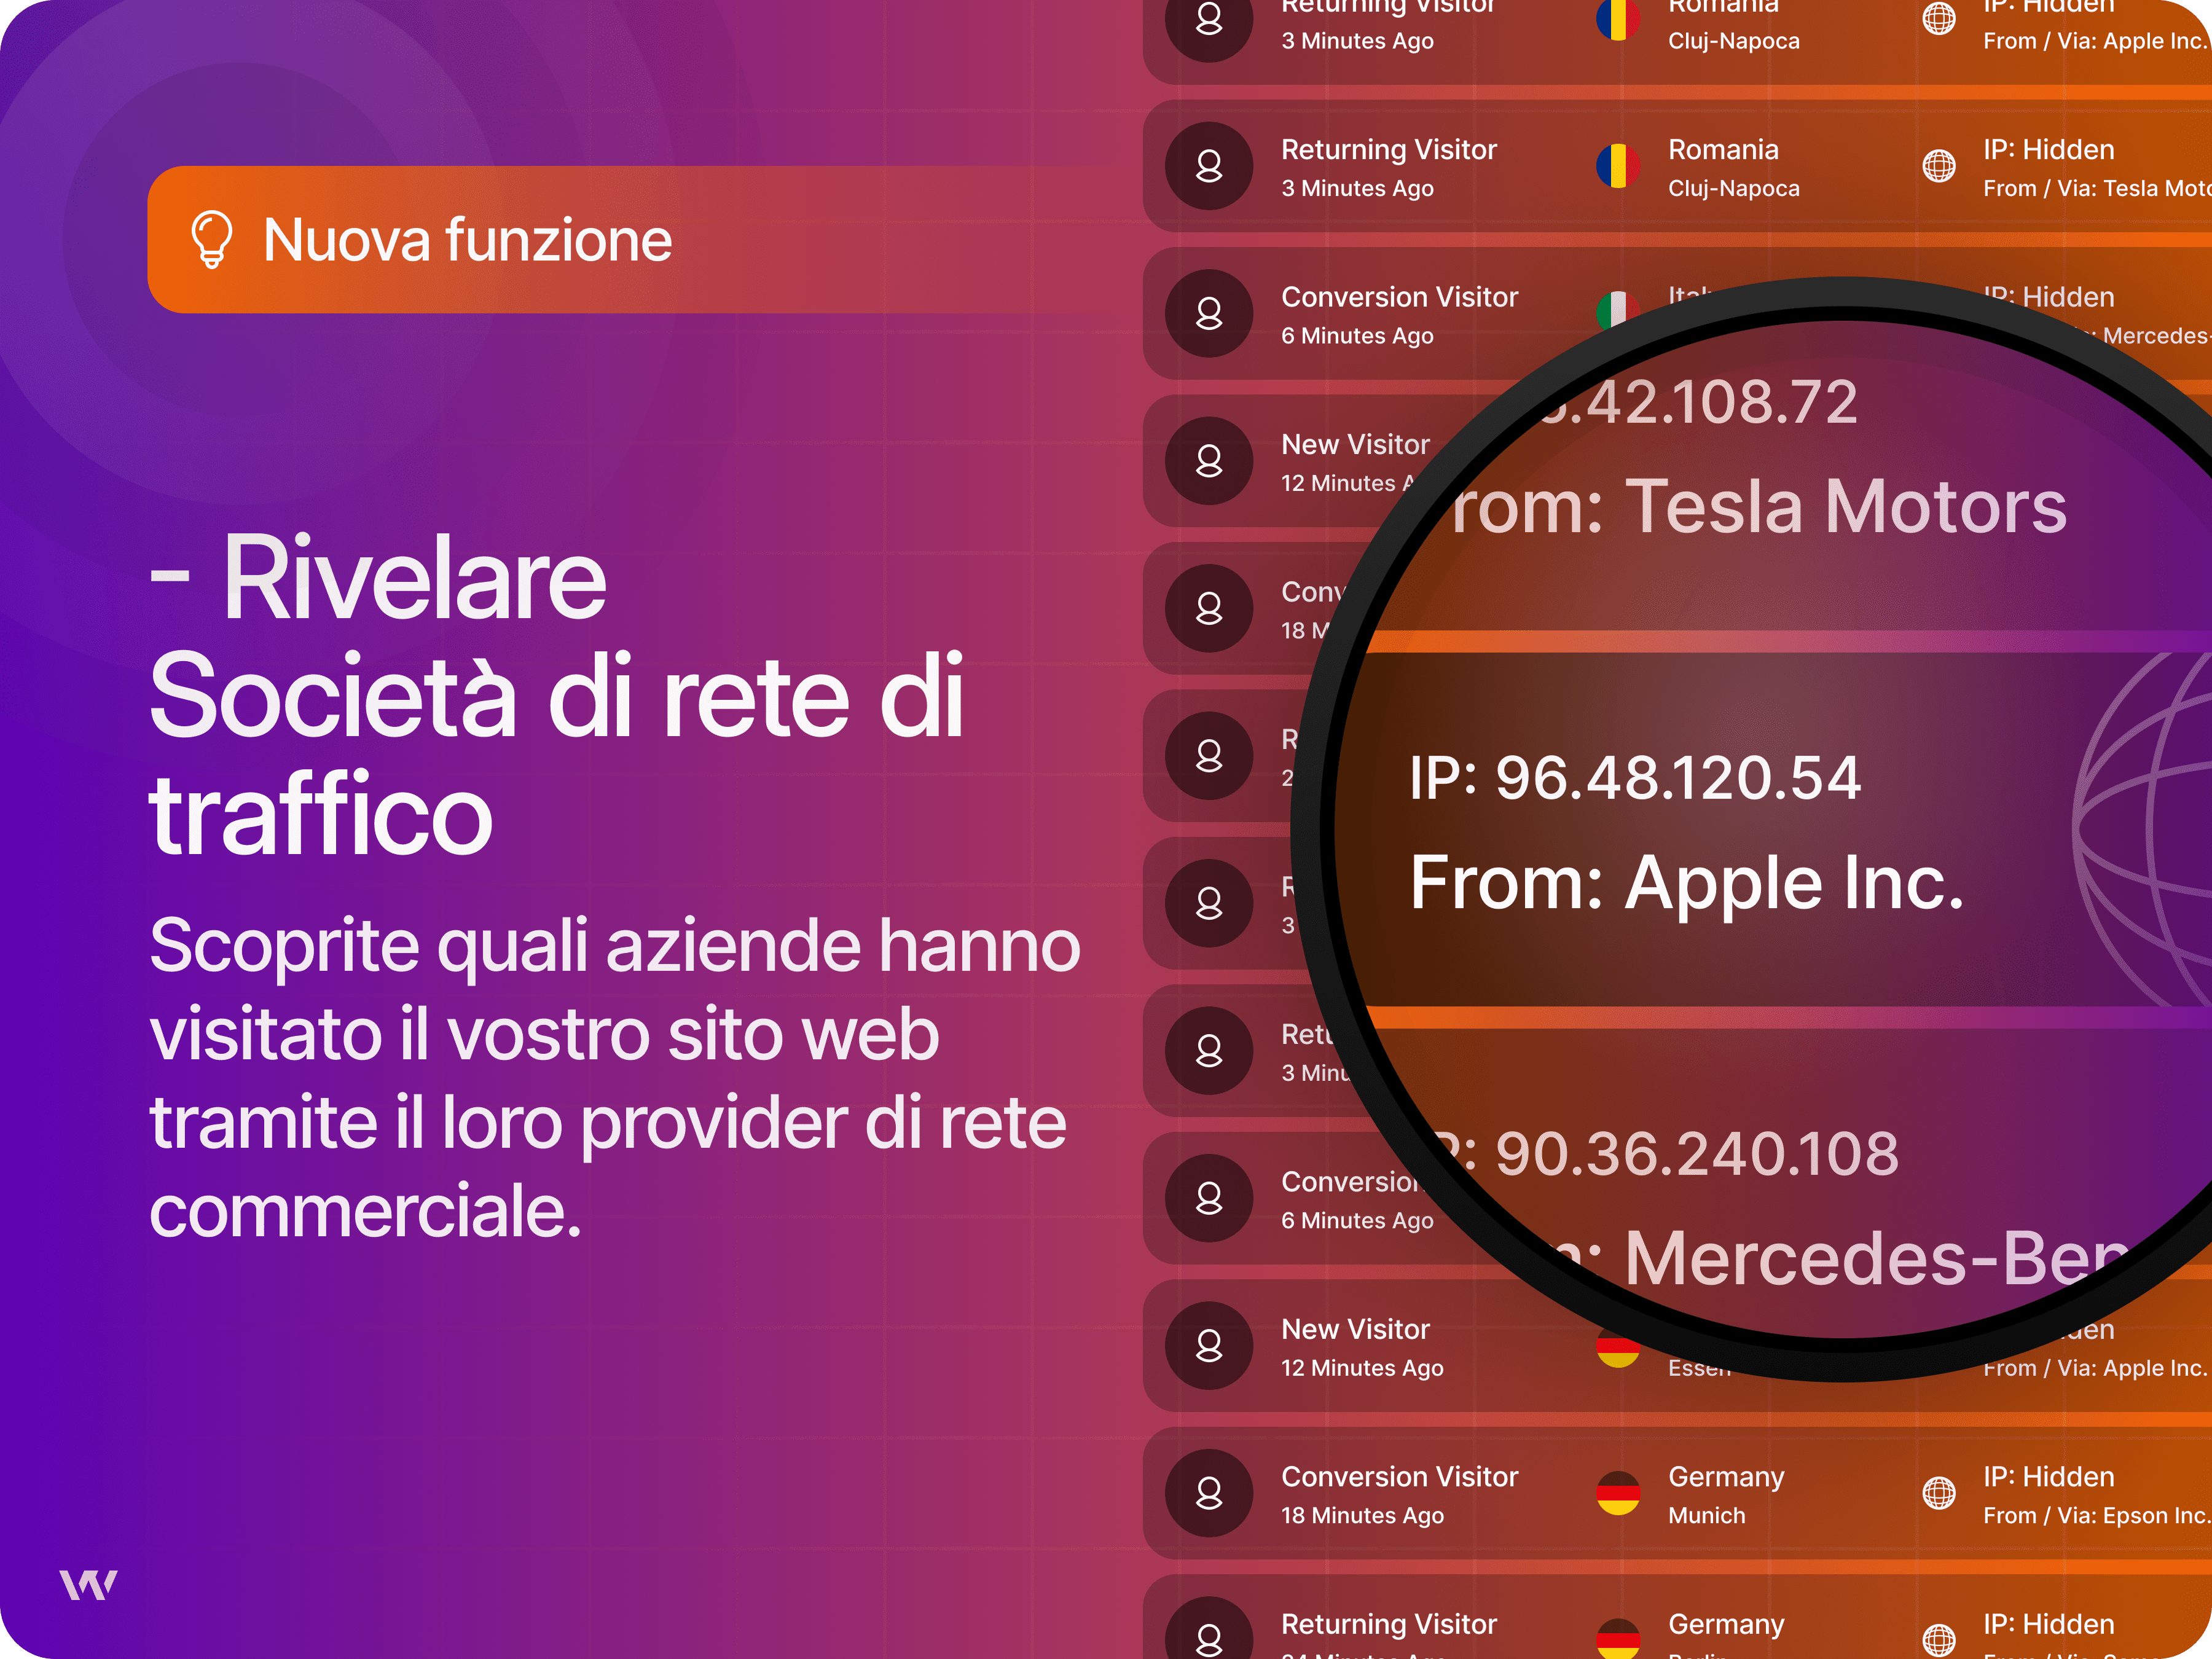Click the large globe icon inside the magnifier

2142,830
